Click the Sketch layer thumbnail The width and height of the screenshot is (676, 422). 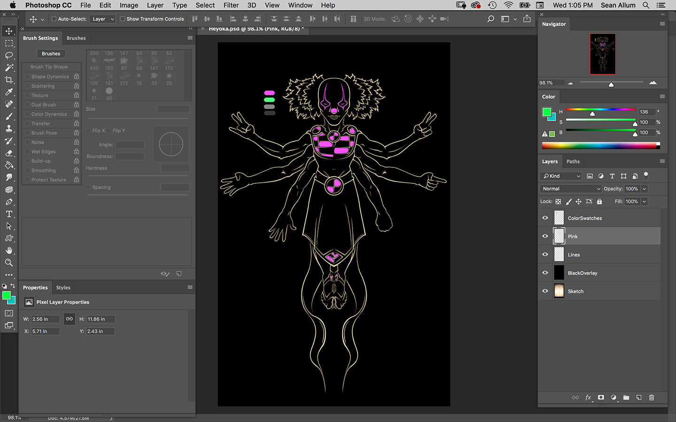pyautogui.click(x=559, y=291)
